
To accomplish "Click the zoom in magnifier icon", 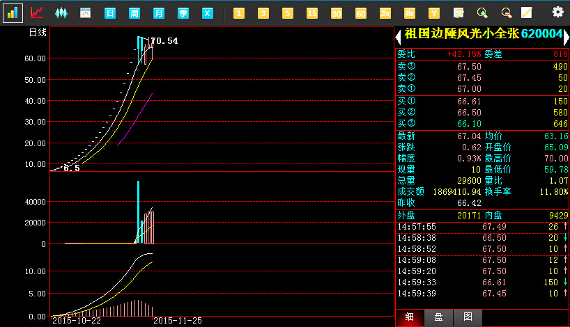I will pos(482,13).
